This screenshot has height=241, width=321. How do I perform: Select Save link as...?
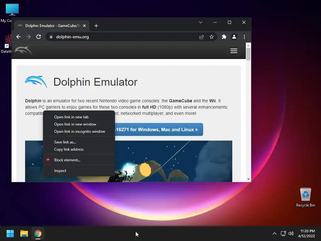coord(79,142)
